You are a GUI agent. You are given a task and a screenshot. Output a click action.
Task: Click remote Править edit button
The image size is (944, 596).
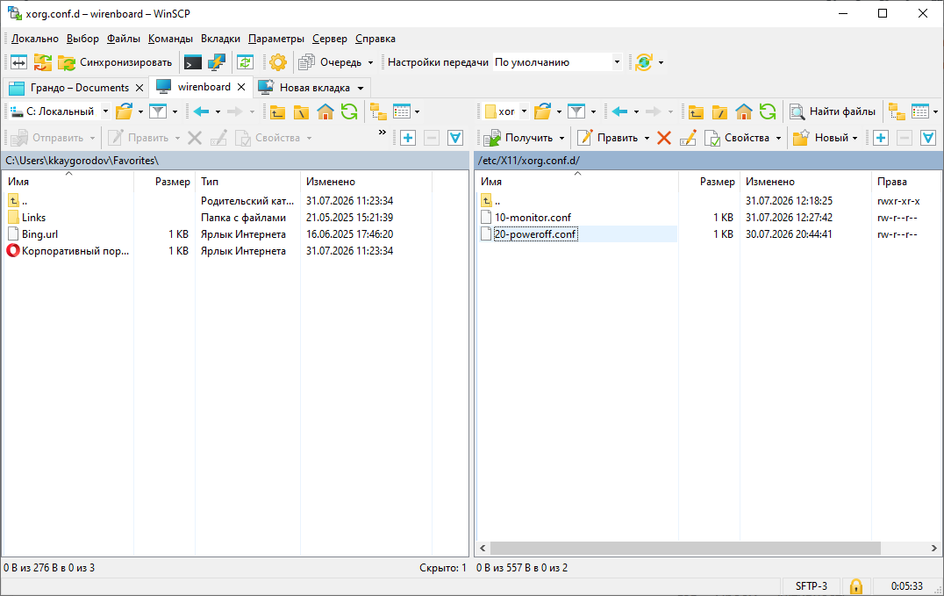point(608,138)
